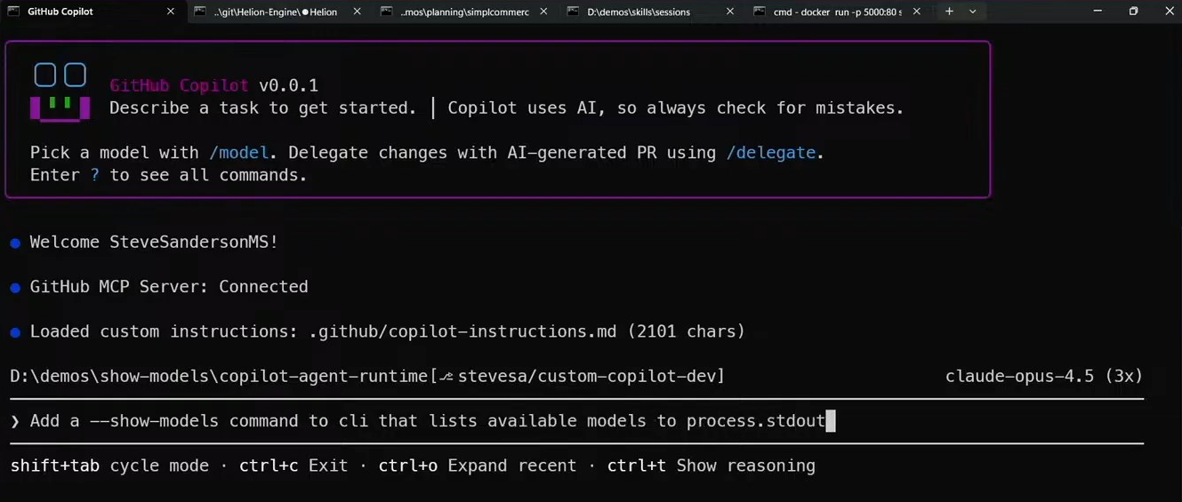Close the cmd - docker run tab
The width and height of the screenshot is (1182, 502).
point(917,12)
